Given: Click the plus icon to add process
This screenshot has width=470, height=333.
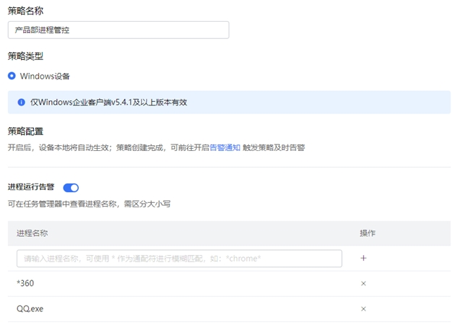Looking at the screenshot, I should pyautogui.click(x=363, y=258).
